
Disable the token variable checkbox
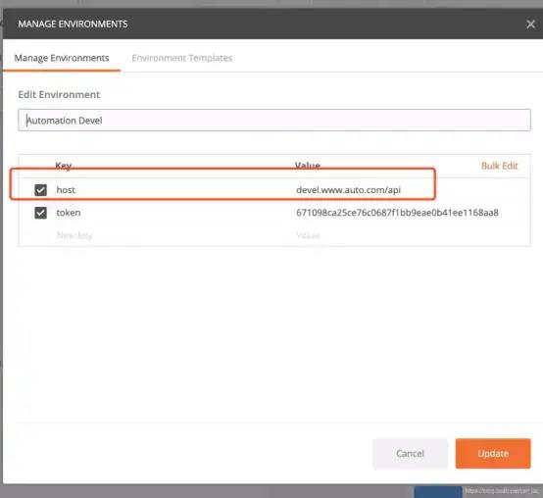[x=40, y=213]
